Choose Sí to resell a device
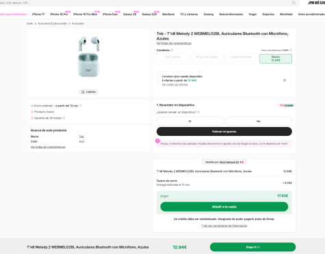 tap(190, 122)
